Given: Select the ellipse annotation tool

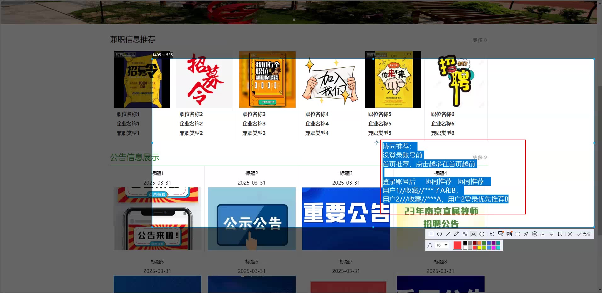Looking at the screenshot, I should tap(440, 234).
